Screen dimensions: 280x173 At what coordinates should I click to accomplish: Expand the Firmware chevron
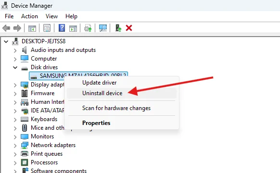[15, 94]
